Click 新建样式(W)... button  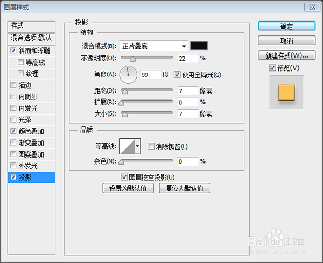point(286,55)
